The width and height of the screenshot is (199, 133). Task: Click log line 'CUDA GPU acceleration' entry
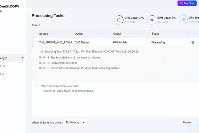(85, 68)
